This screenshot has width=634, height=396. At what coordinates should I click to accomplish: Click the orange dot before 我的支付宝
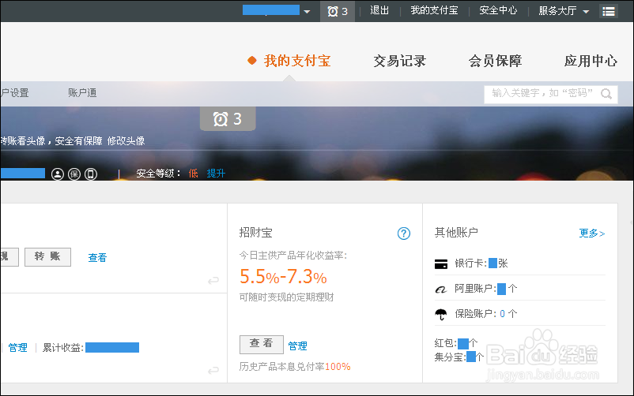pyautogui.click(x=252, y=61)
